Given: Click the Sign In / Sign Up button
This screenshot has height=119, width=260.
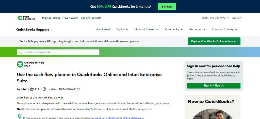Looking at the screenshot, I should point(214,86).
